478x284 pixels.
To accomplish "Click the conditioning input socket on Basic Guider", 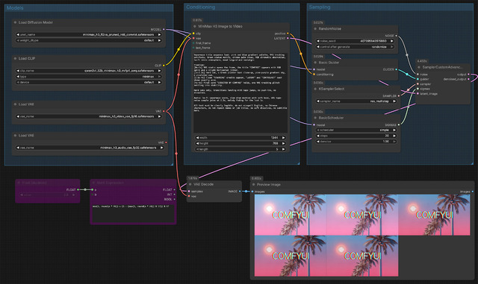I will [x=314, y=75].
